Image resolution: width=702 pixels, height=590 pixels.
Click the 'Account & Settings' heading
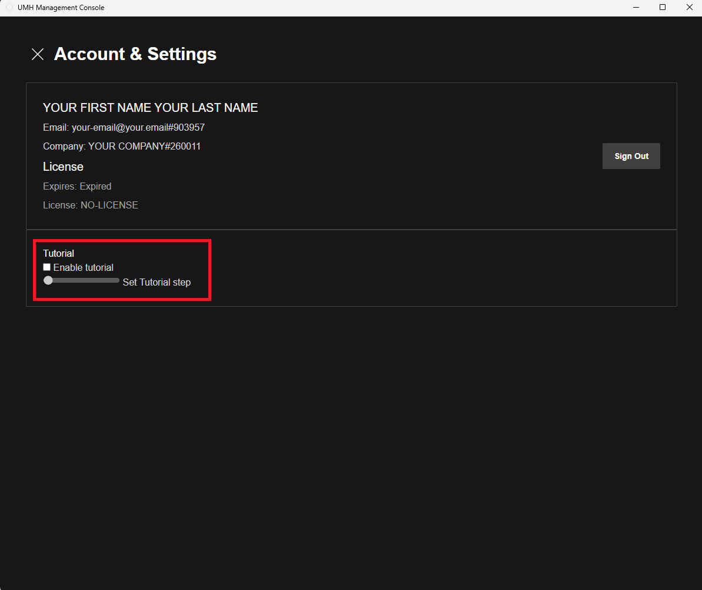pos(135,54)
